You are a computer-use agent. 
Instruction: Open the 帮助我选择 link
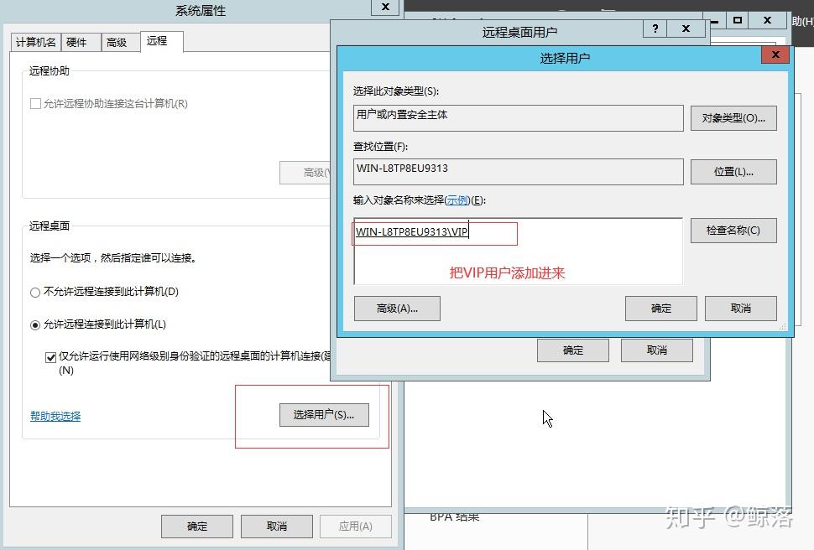pos(54,414)
